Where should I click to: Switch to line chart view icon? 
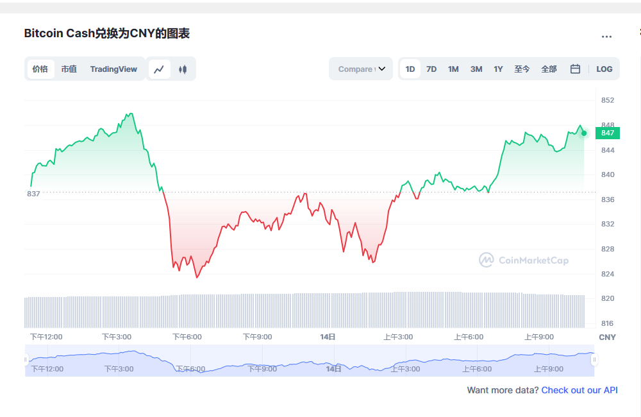pos(159,69)
